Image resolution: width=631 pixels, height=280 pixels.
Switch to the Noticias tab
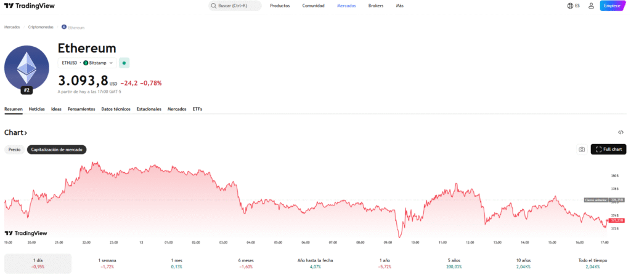tap(37, 109)
